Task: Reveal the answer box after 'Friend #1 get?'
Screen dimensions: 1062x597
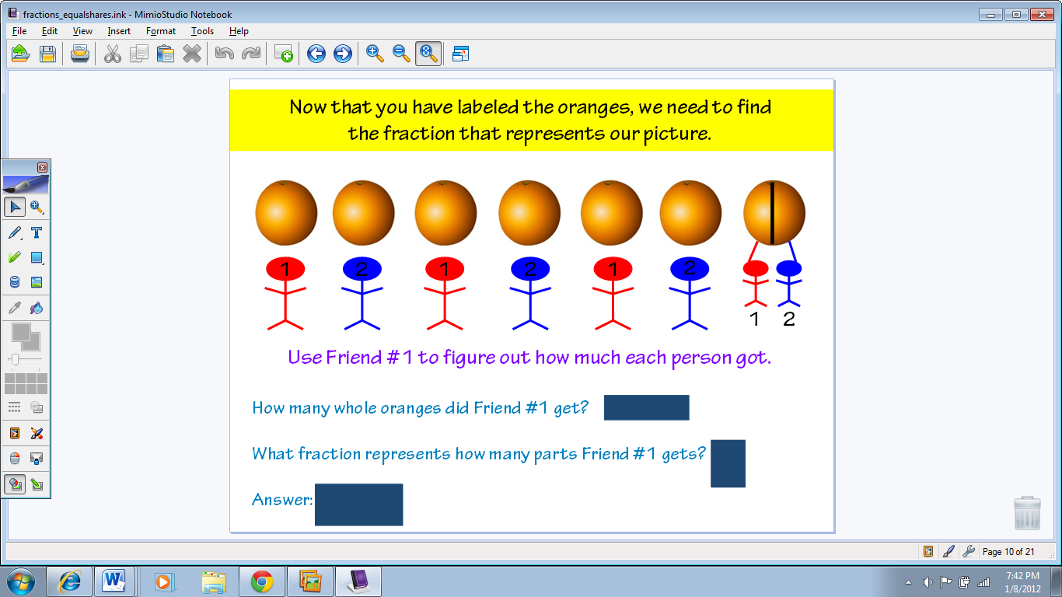Action: coord(647,407)
